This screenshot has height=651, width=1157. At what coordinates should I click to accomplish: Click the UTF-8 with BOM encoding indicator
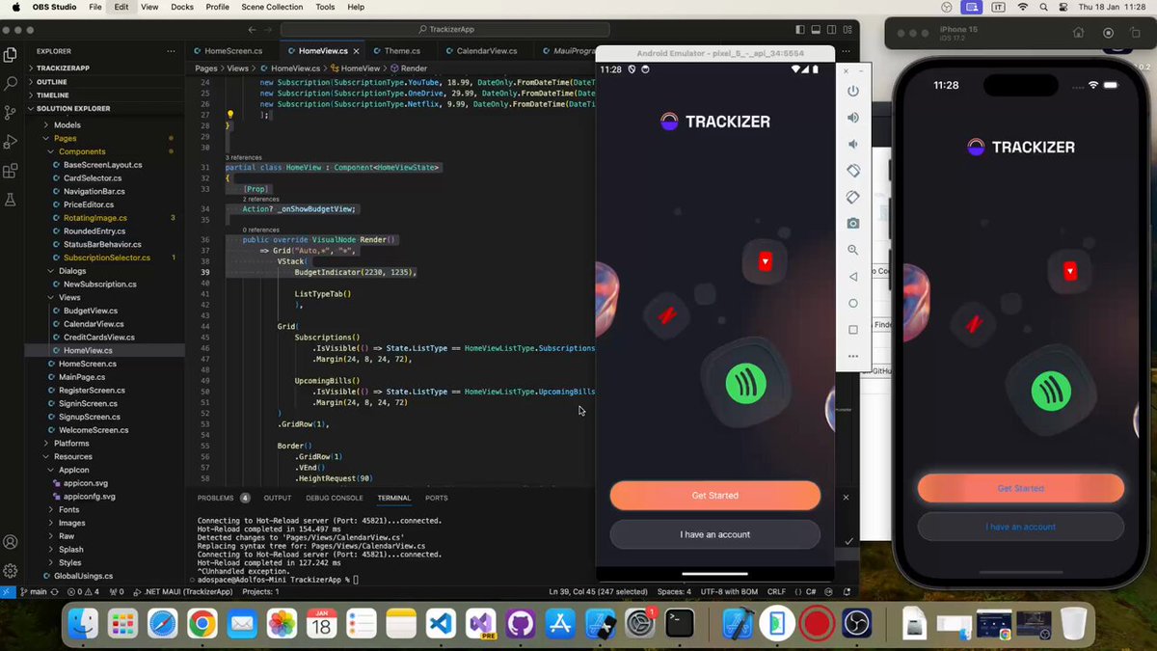[x=727, y=591]
